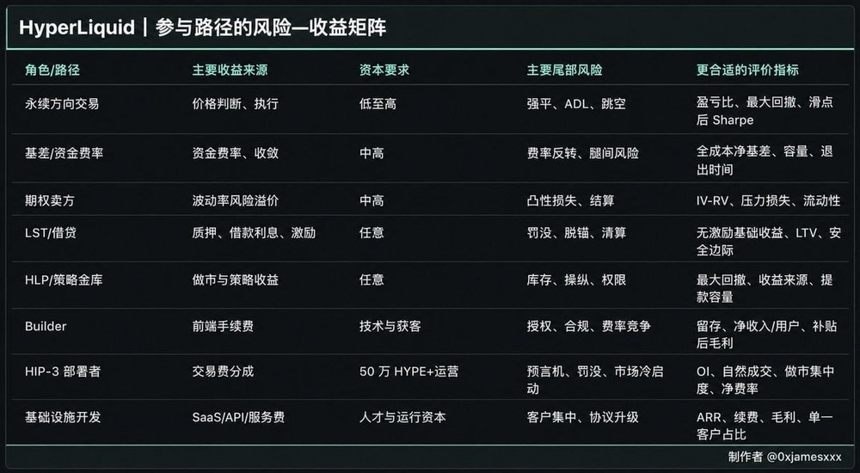Select the 角色/路径 column header
The height and width of the screenshot is (473, 860).
[x=52, y=70]
